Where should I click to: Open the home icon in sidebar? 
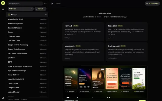click(x=3, y=9)
